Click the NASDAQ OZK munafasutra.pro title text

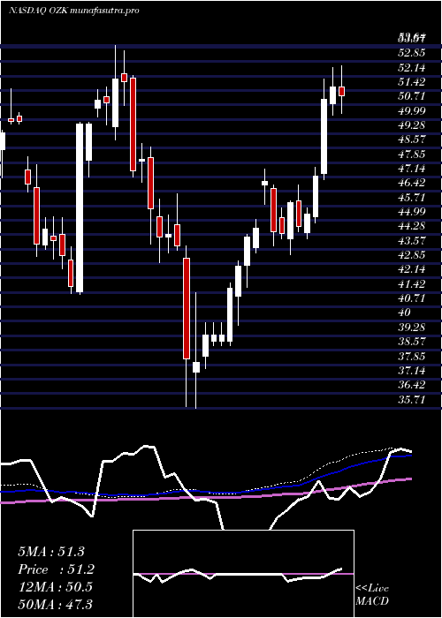[73, 11]
